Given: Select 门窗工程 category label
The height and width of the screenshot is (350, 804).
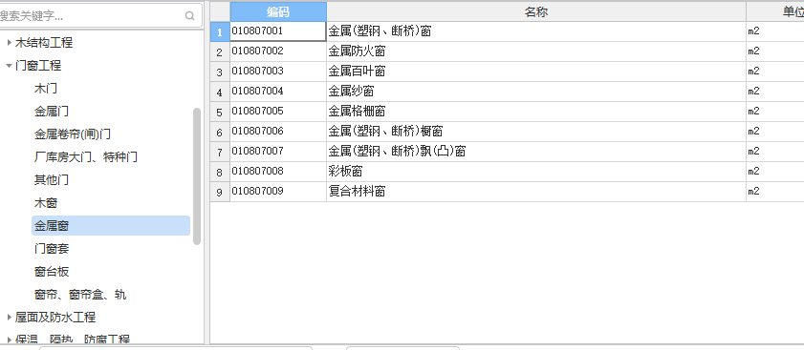Looking at the screenshot, I should pyautogui.click(x=38, y=66).
